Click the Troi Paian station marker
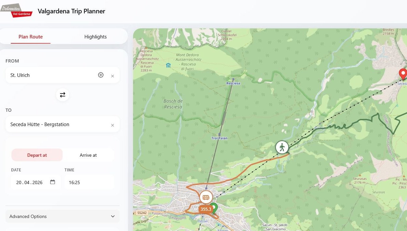 [x=219, y=134]
